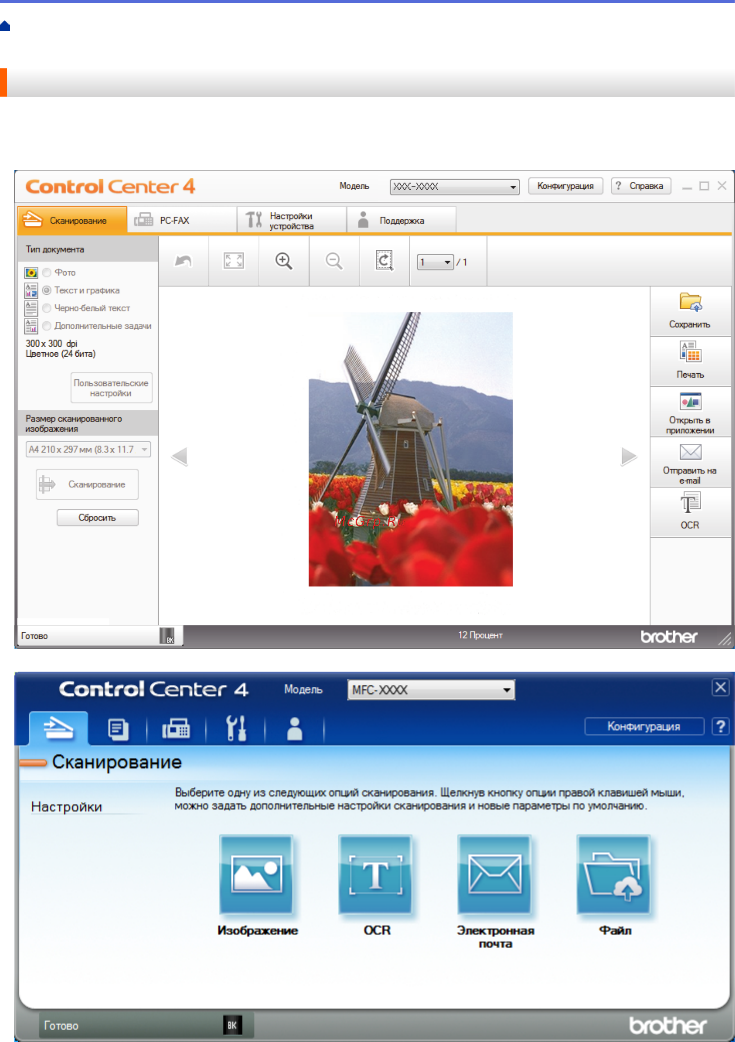The image size is (735, 1042).
Task: Fit the scanned image to window
Action: pos(233,260)
